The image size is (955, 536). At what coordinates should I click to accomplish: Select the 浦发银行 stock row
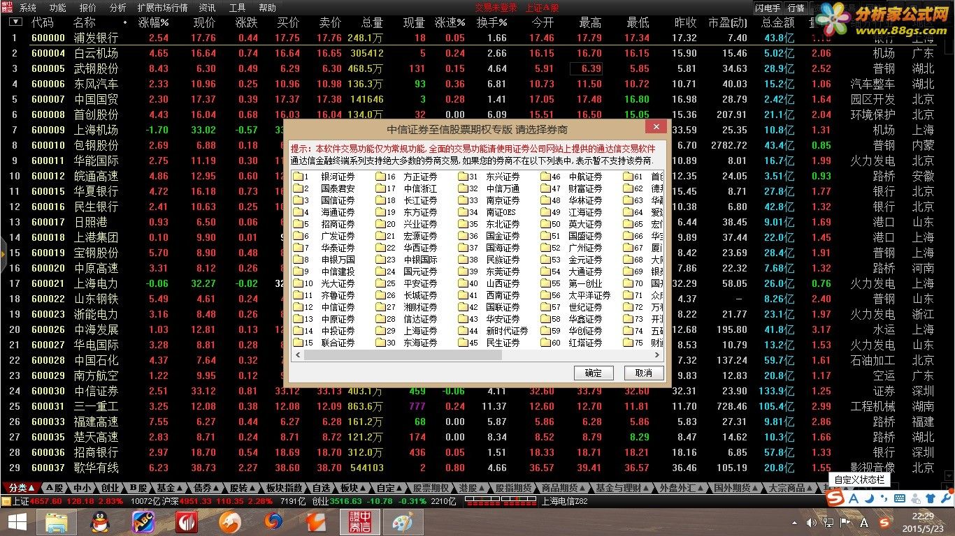(x=477, y=38)
